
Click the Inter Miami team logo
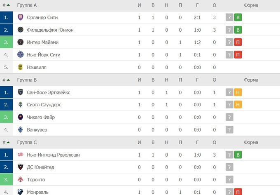[x=20, y=42]
